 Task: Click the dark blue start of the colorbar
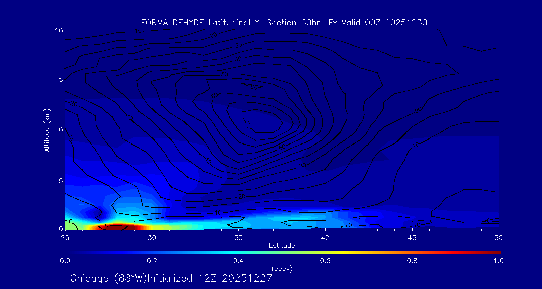(67, 252)
